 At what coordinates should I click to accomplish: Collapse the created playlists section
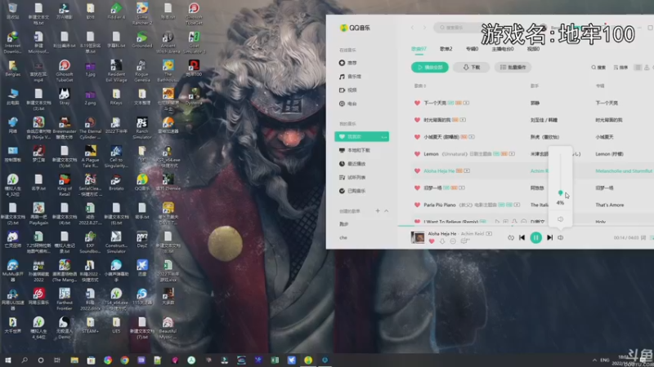tap(387, 211)
